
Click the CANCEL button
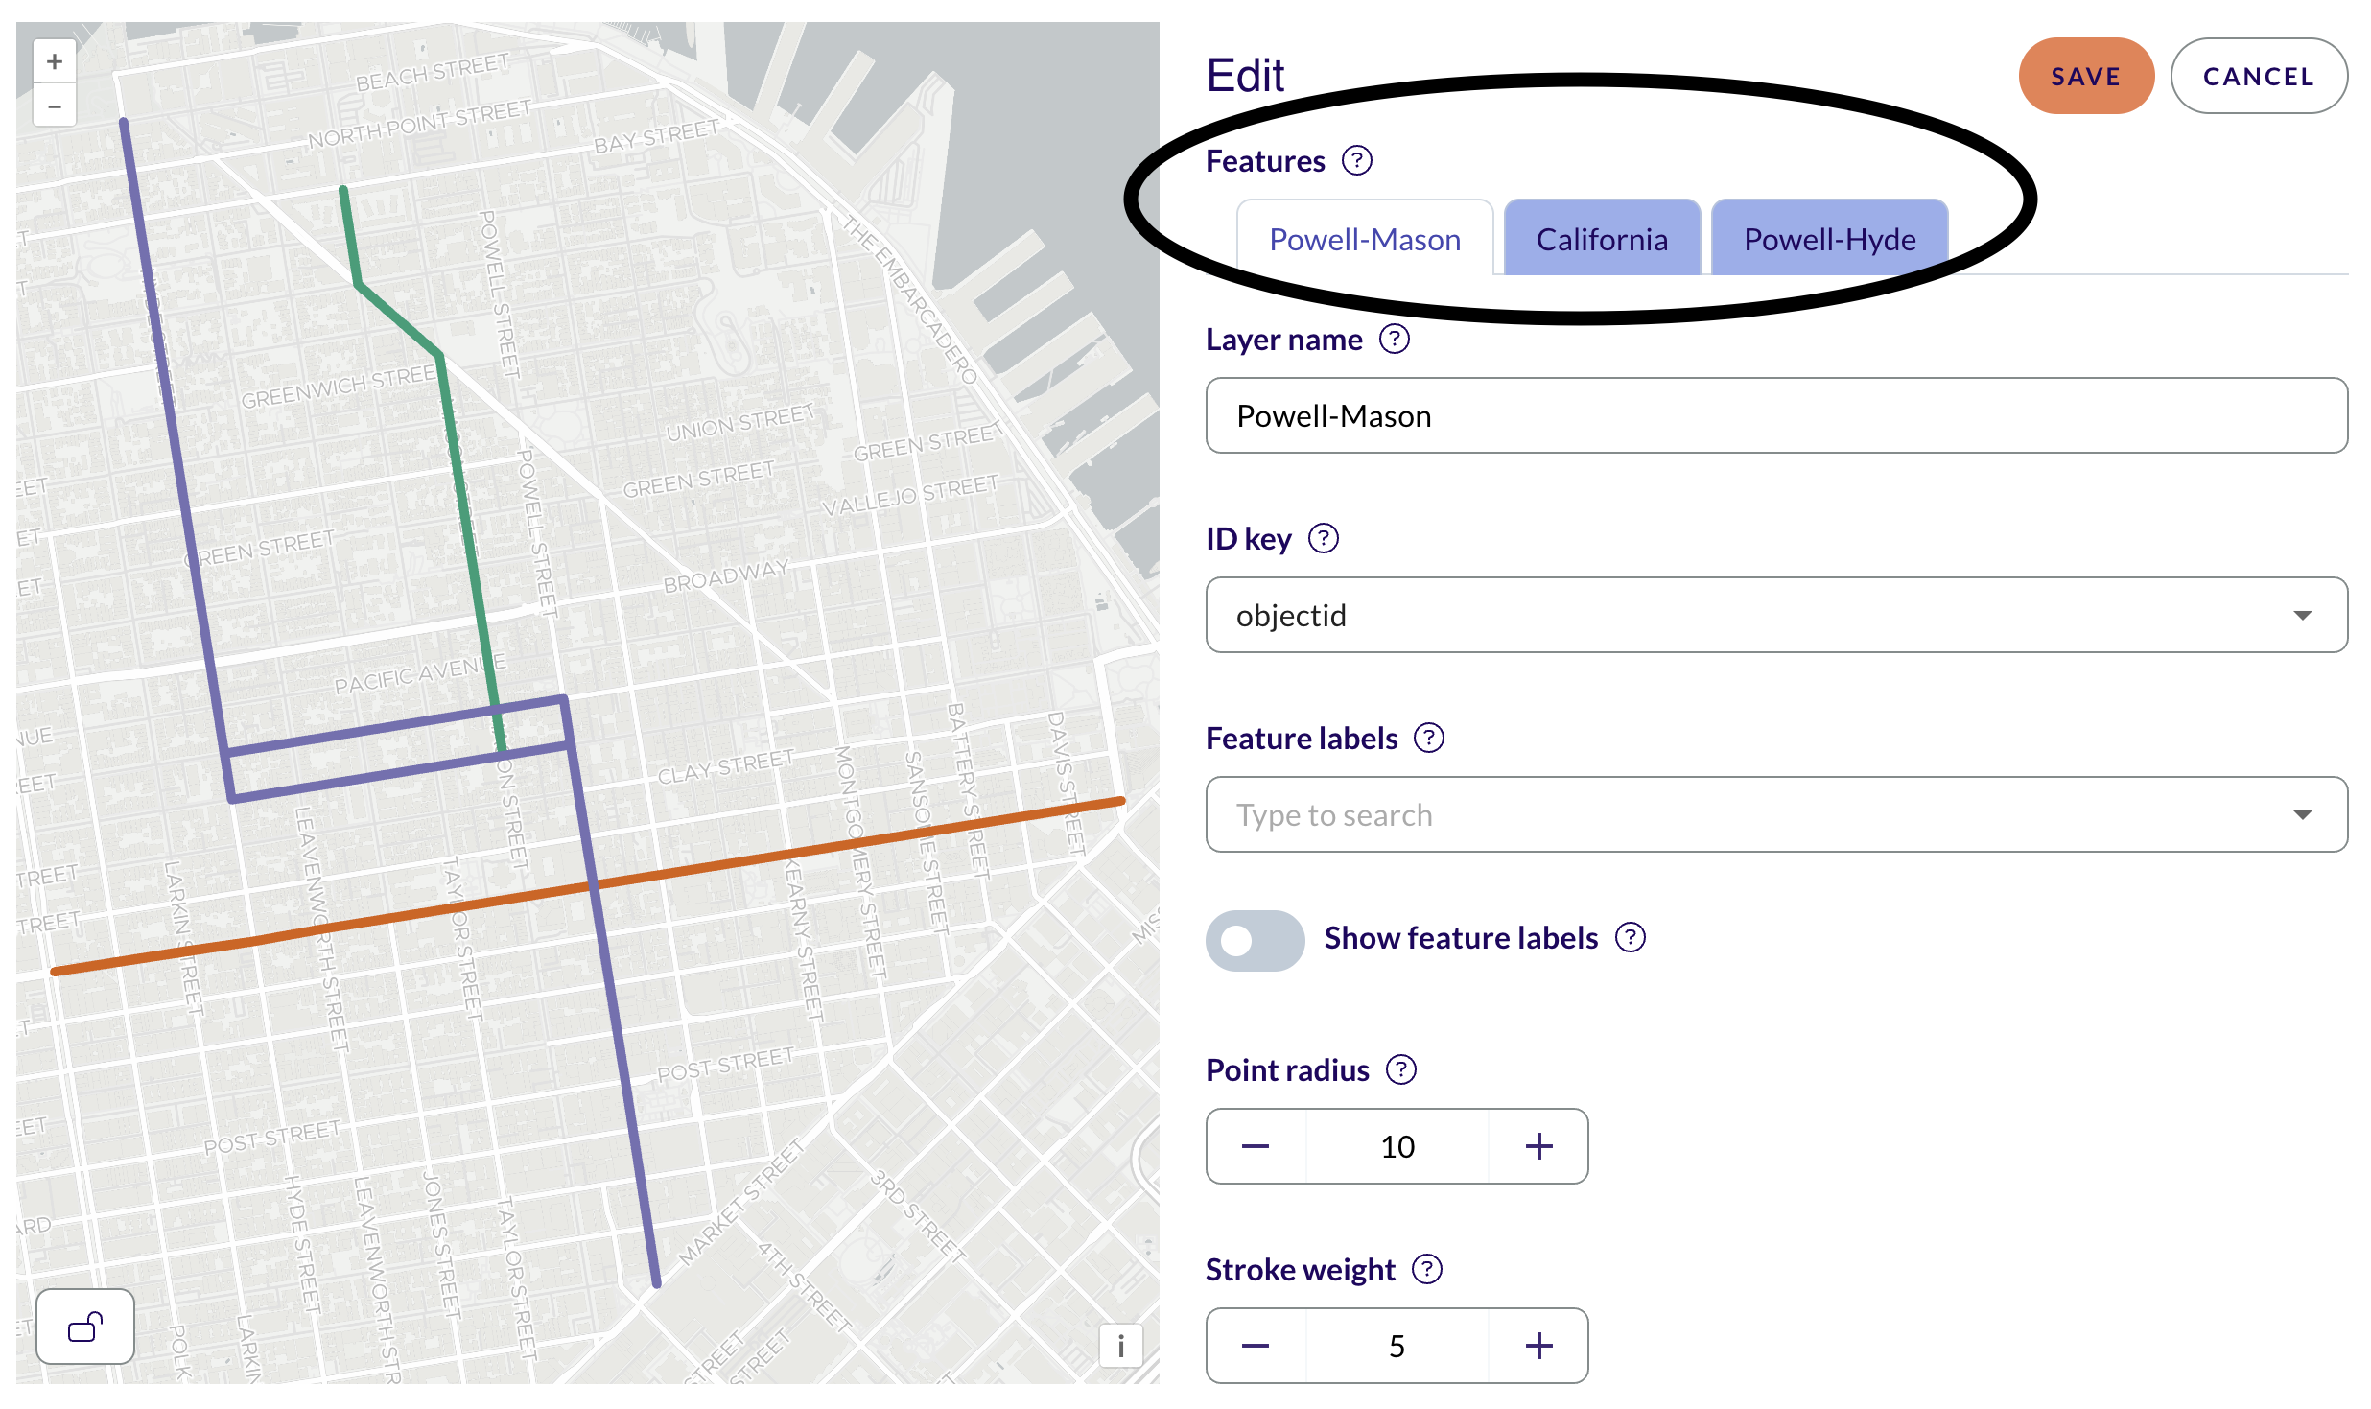coord(2259,77)
